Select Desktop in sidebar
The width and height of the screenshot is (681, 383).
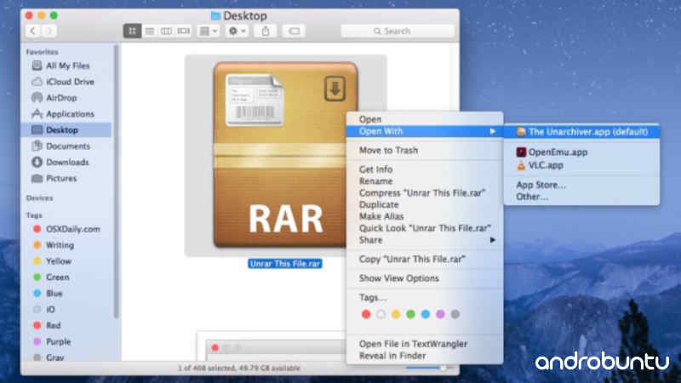(66, 130)
